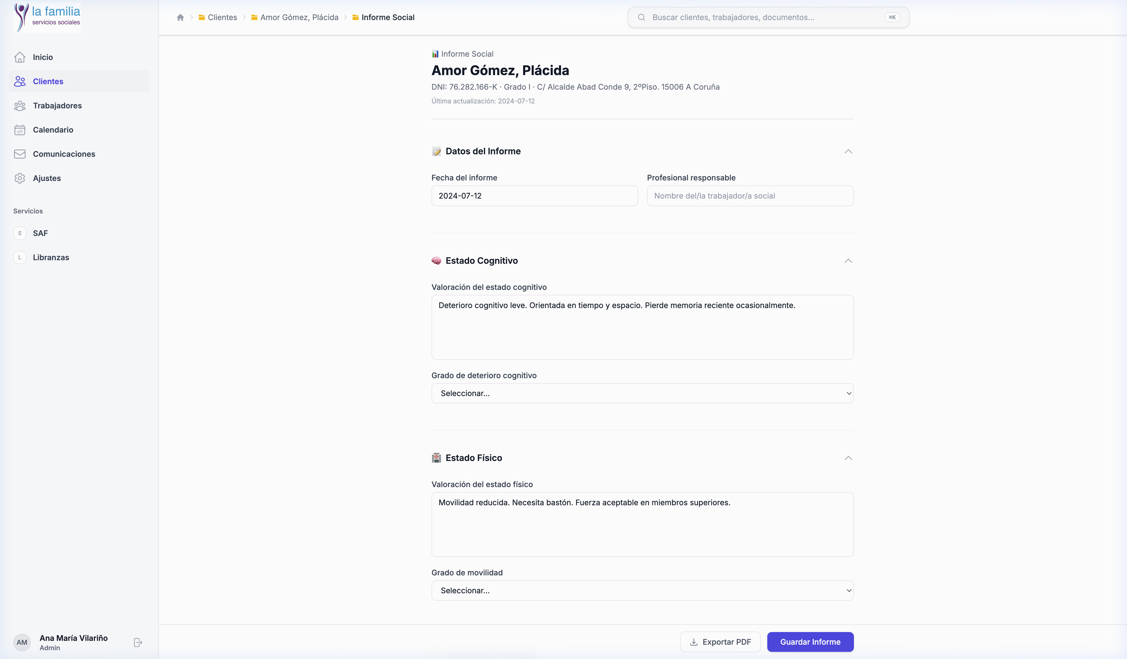Click the Ajustes gear icon
Screen dimensions: 1127x659
click(20, 178)
